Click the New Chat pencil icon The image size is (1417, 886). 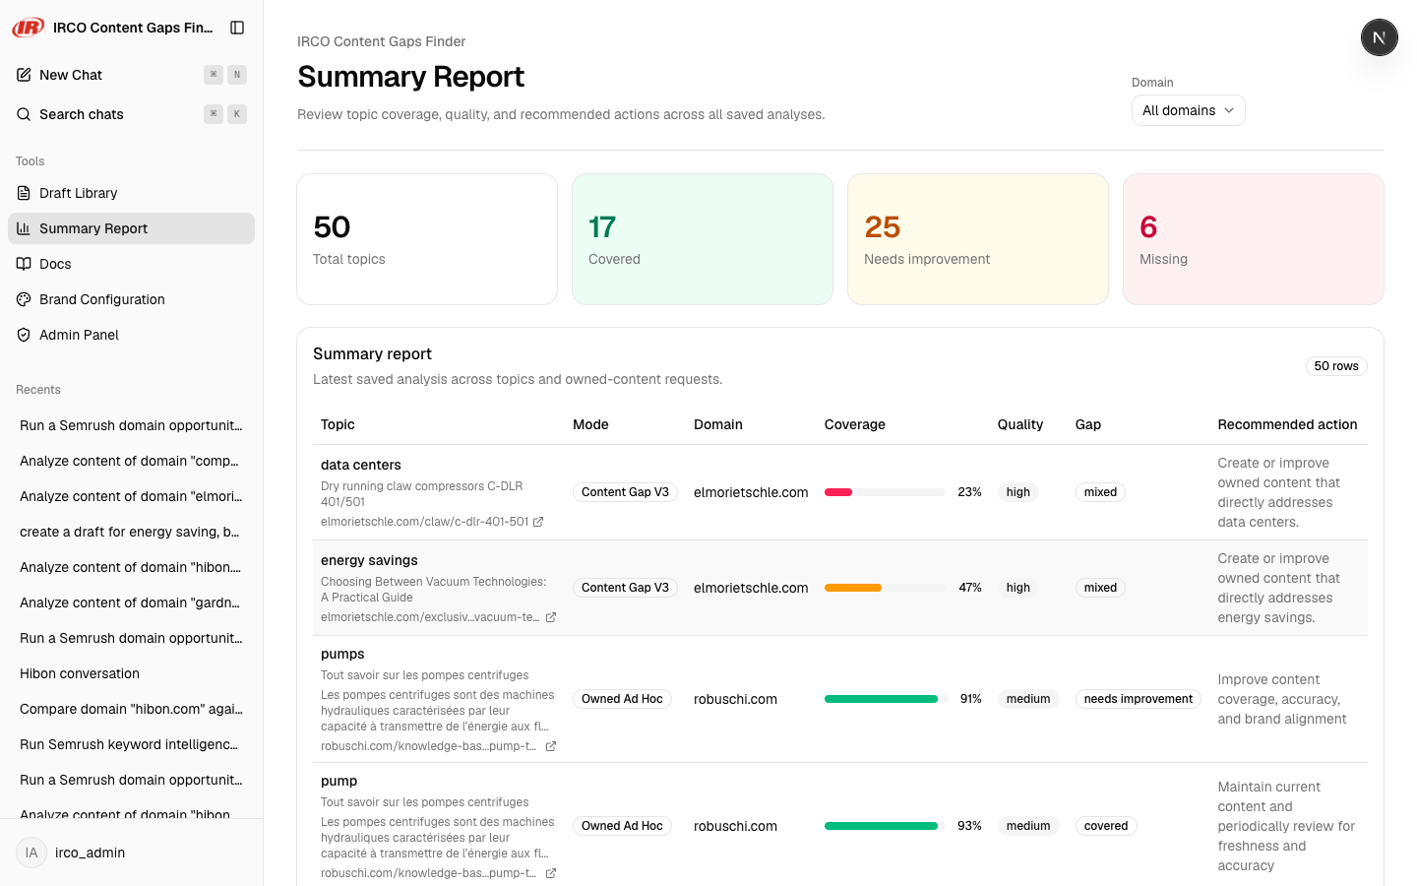click(x=24, y=75)
